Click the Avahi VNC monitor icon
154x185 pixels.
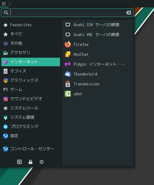[x=68, y=35]
